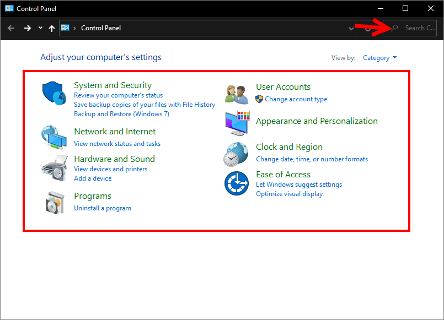Screen dimensions: 444x320
Task: Open Appearance and Personalization heading link
Action: click(x=317, y=121)
